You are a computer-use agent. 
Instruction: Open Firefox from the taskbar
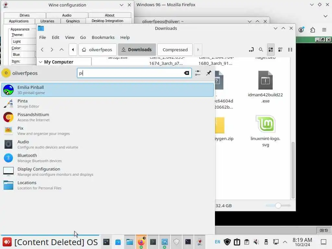(x=141, y=242)
